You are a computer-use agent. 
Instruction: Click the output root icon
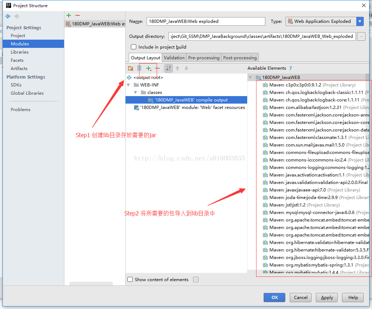pyautogui.click(x=129, y=78)
